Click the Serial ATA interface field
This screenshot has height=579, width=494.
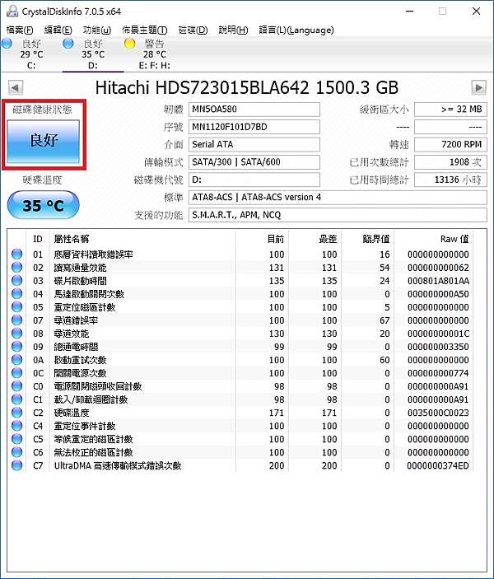coord(254,144)
